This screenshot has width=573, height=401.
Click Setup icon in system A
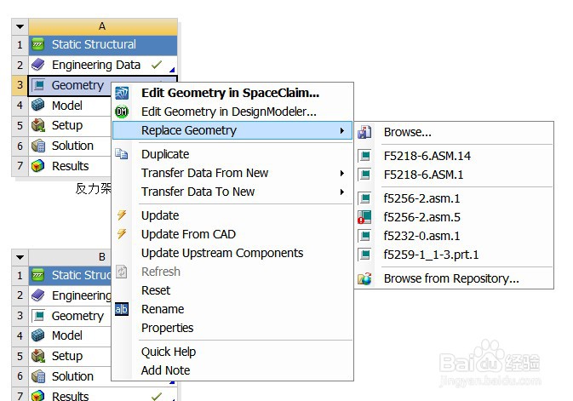tap(38, 125)
